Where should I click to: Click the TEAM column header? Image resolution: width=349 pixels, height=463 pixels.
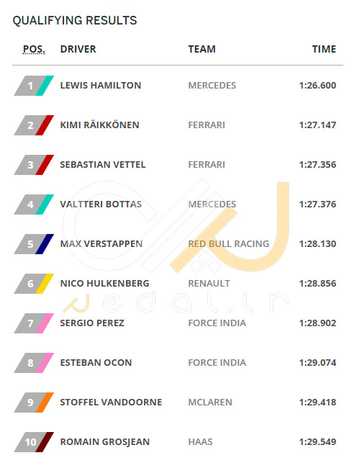point(202,49)
